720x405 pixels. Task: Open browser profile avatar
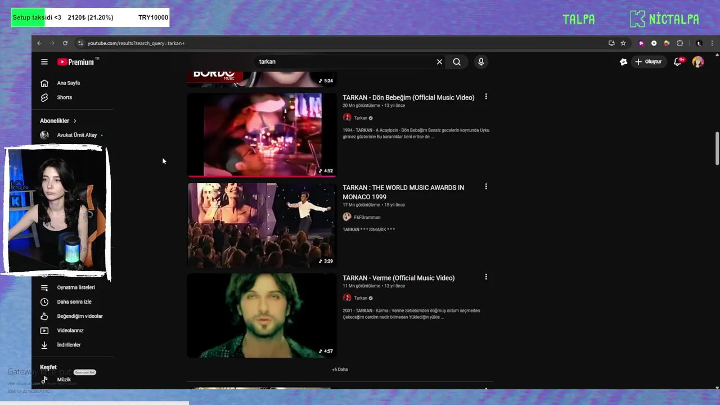click(x=699, y=43)
